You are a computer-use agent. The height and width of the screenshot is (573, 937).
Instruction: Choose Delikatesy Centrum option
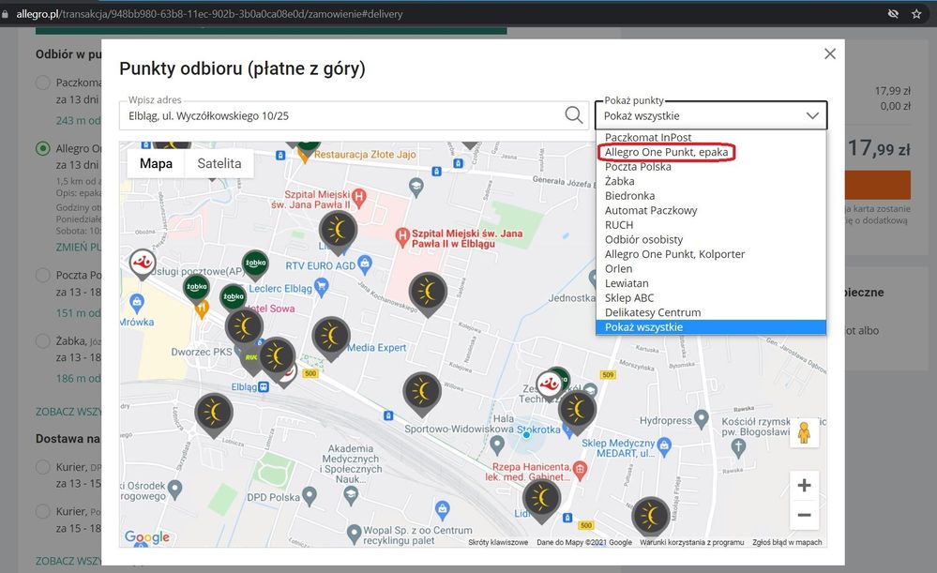pos(711,312)
